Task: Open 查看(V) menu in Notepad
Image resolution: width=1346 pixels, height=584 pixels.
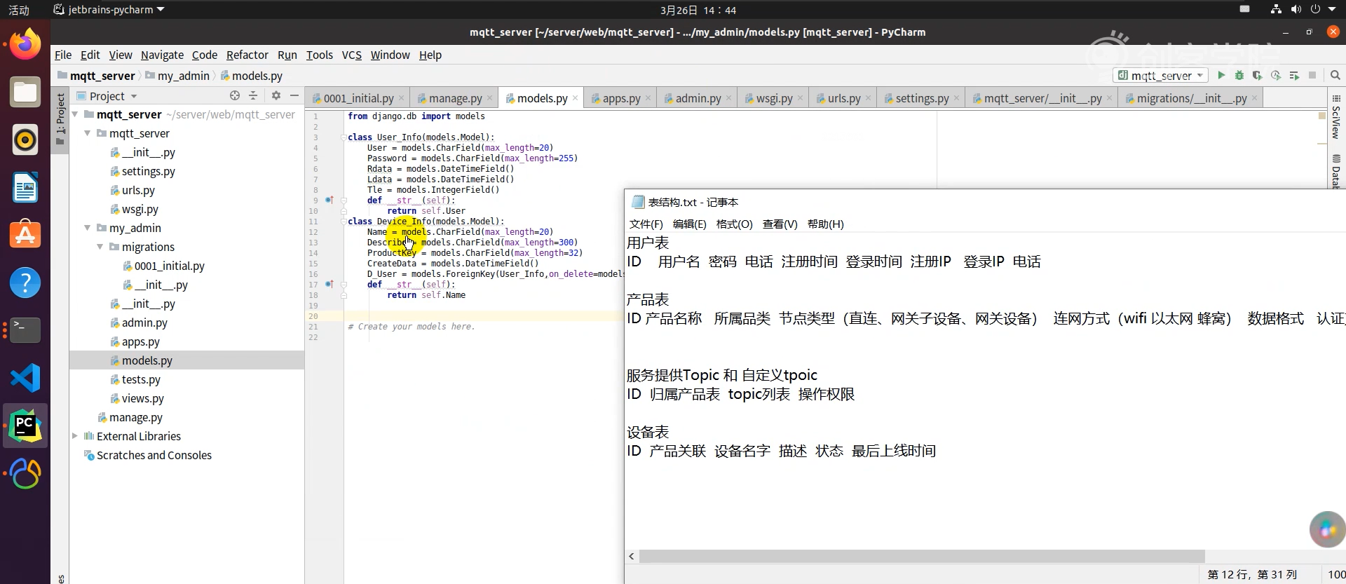Action: pyautogui.click(x=780, y=224)
